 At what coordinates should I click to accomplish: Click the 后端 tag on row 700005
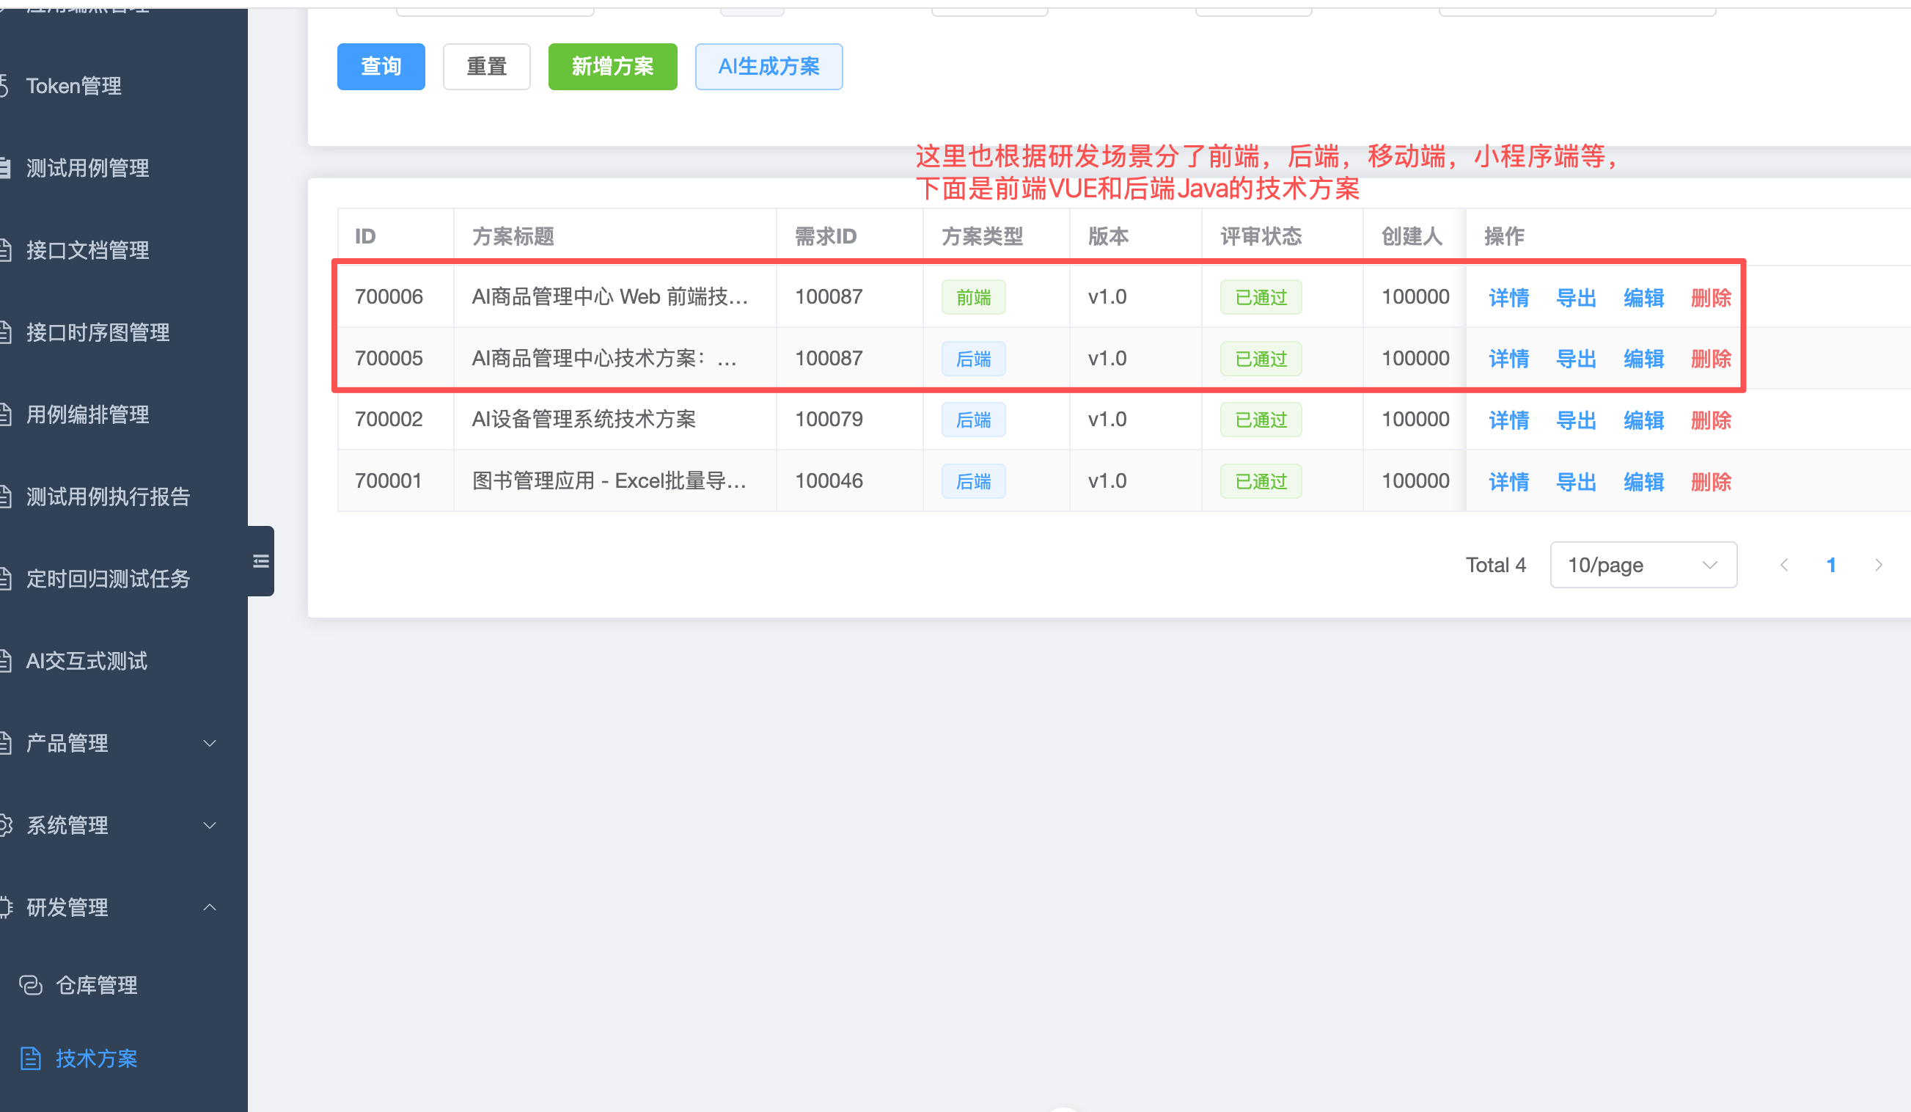point(974,359)
